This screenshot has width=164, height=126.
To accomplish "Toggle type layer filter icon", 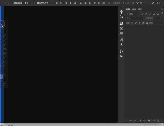I will coord(150,14).
